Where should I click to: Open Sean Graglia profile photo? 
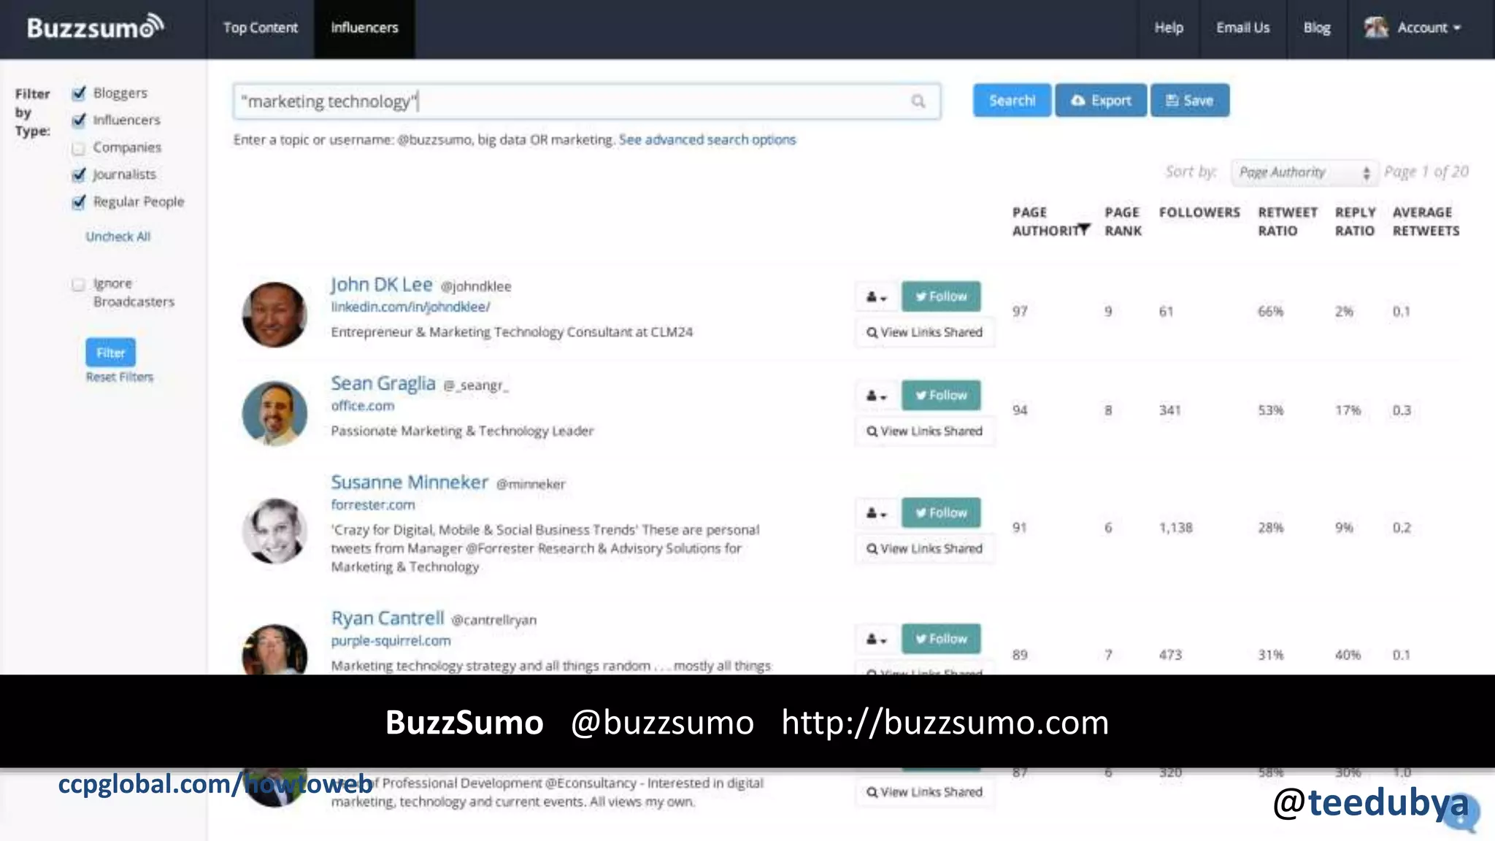[x=274, y=413]
